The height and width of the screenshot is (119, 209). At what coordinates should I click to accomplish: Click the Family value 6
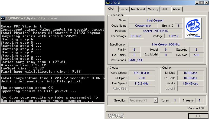tap(134, 50)
